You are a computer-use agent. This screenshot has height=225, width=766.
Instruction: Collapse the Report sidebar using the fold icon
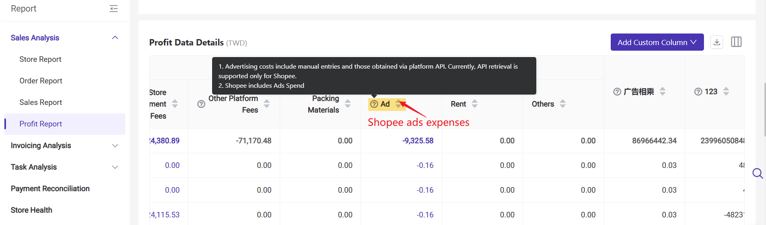114,9
